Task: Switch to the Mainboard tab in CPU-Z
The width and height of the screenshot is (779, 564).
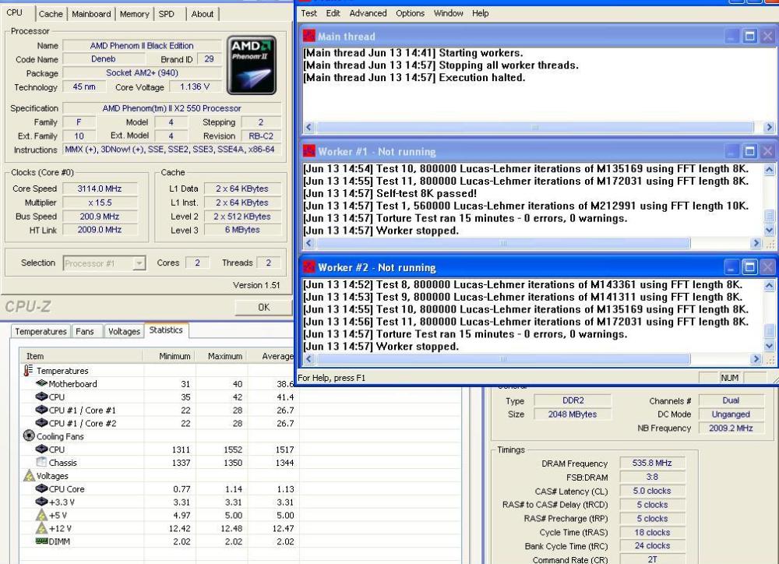Action: coord(91,14)
